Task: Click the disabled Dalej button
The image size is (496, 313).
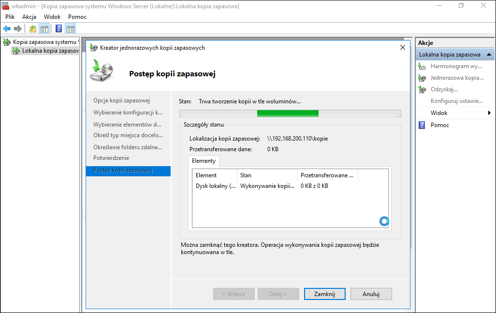Action: [x=278, y=294]
